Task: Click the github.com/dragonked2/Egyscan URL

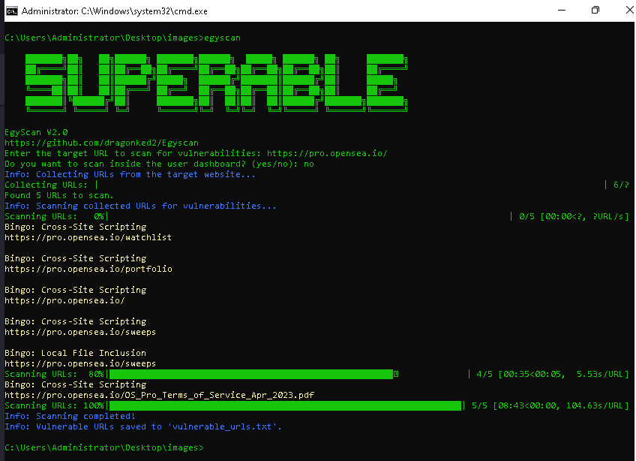Action: [x=101, y=143]
